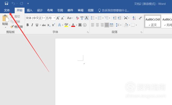Click the Bullets list icon

(x=93, y=18)
